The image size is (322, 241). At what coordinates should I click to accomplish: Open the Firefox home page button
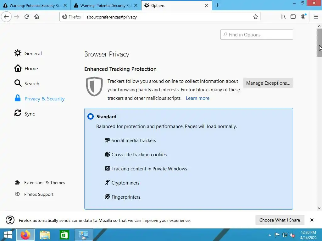point(37,17)
